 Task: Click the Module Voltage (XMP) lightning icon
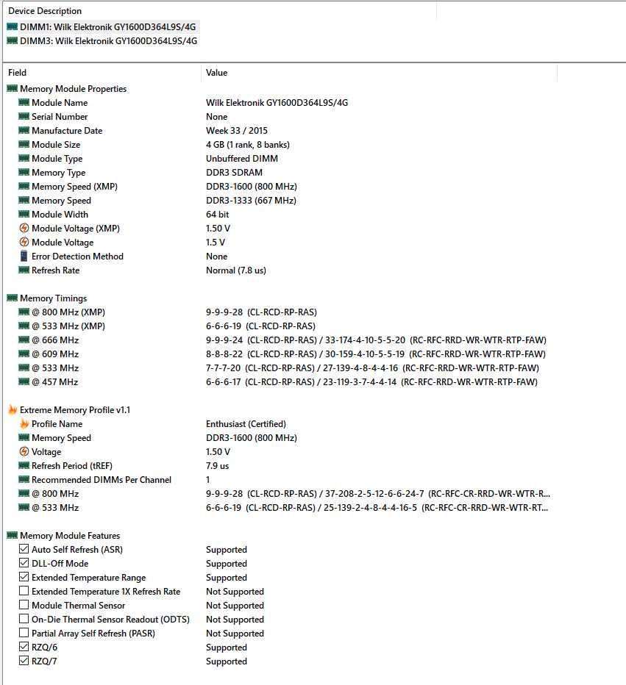pyautogui.click(x=24, y=228)
